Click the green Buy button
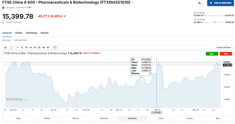This screenshot has height=124, width=235. (x=212, y=54)
